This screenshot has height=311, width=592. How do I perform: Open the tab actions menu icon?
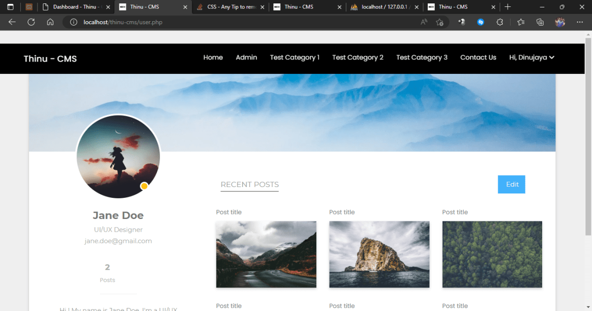tap(10, 7)
